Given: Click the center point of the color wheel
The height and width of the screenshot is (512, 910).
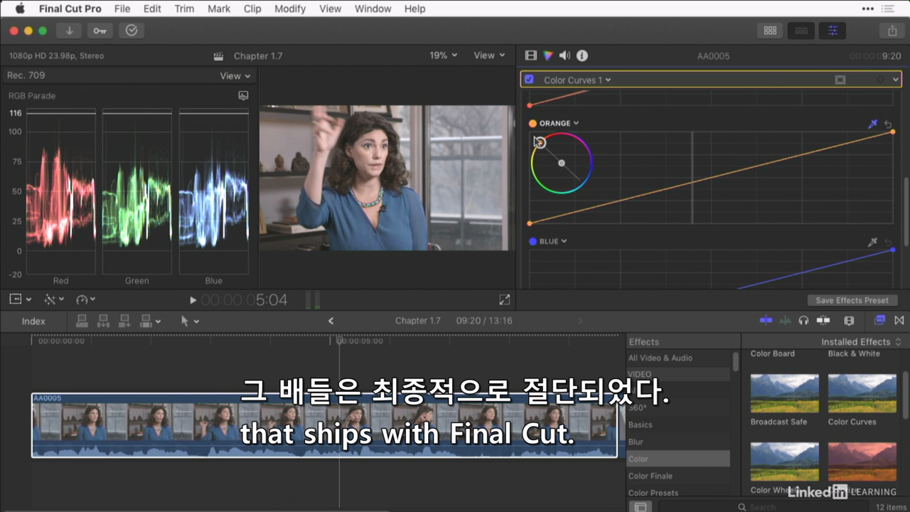Looking at the screenshot, I should coord(561,164).
